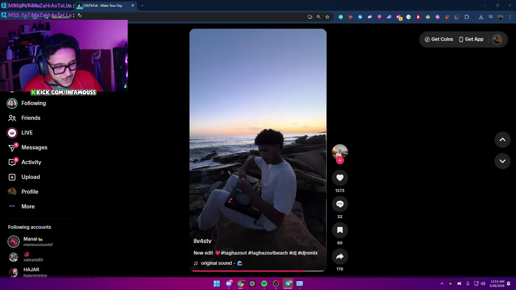Expand the More menu in the sidebar
Viewport: 516px width, 290px height.
[21, 206]
